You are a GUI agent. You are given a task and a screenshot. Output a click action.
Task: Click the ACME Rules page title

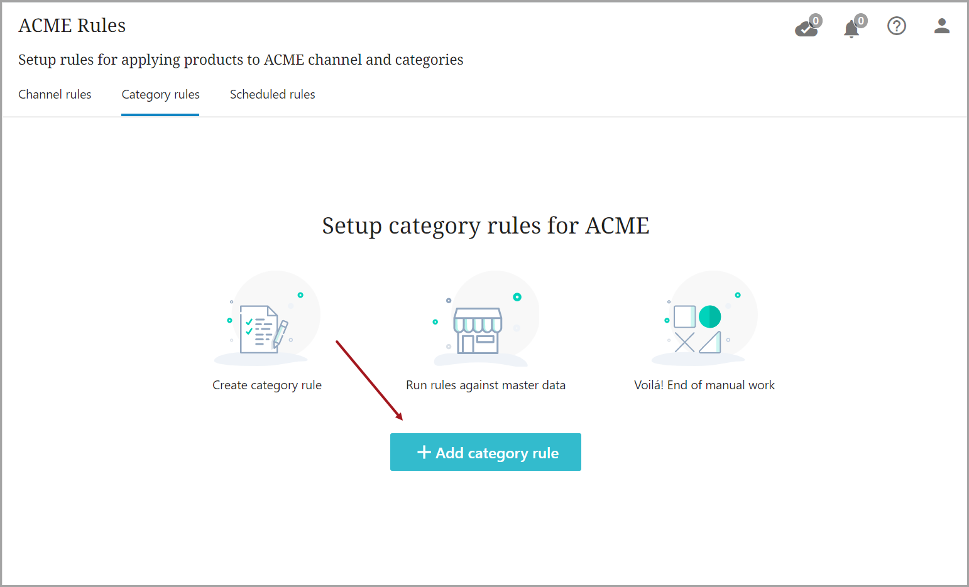click(72, 25)
